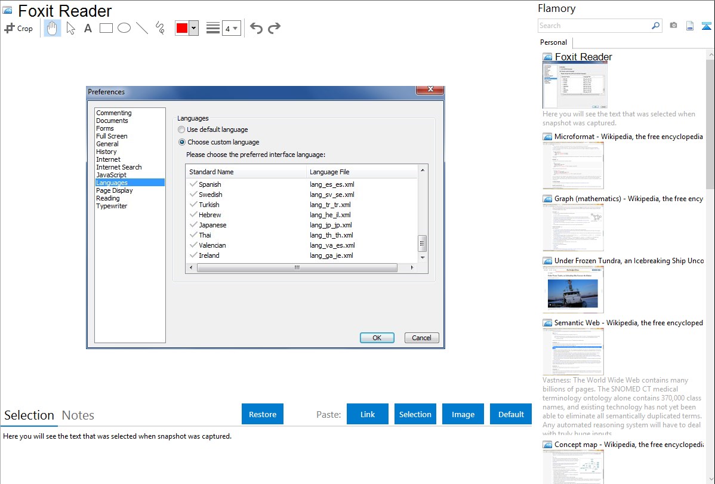This screenshot has height=484, width=715.
Task: Select Typewriter in Preferences list
Action: (112, 206)
